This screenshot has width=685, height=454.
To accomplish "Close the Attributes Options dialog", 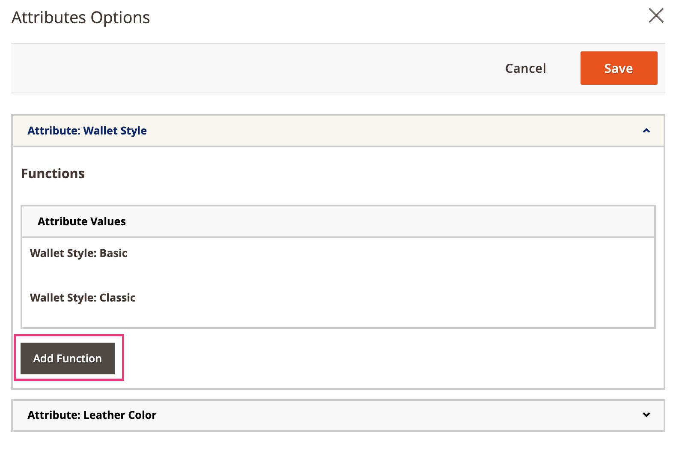I will (656, 16).
